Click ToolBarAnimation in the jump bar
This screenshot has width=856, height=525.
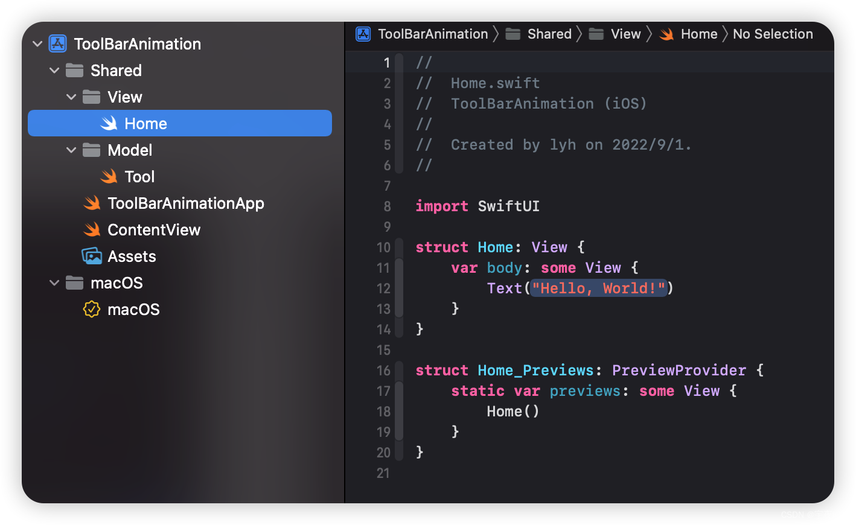[x=433, y=34]
